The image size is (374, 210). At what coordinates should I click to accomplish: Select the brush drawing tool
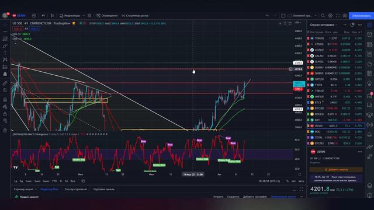[5, 45]
